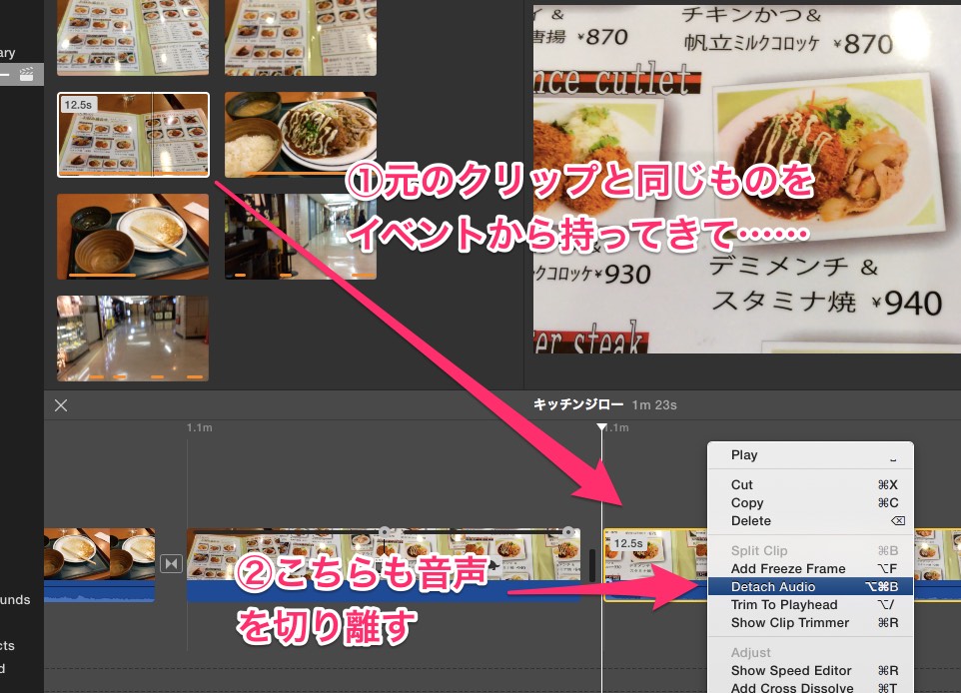The width and height of the screenshot is (961, 693).
Task: Click the transition icon between the timeline clips
Action: 171,564
